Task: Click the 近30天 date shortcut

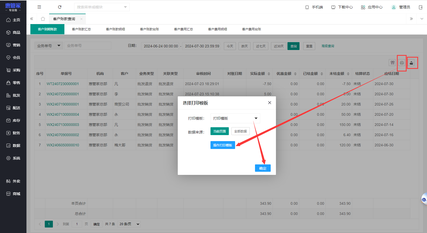Action: 279,46
